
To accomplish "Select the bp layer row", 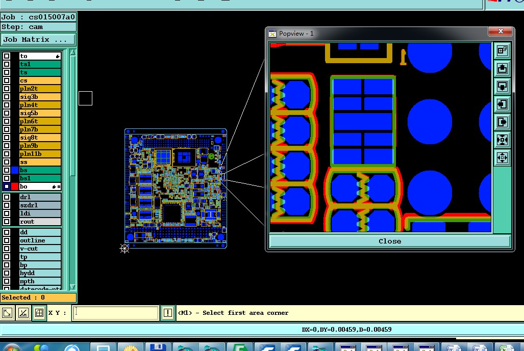I will click(40, 265).
